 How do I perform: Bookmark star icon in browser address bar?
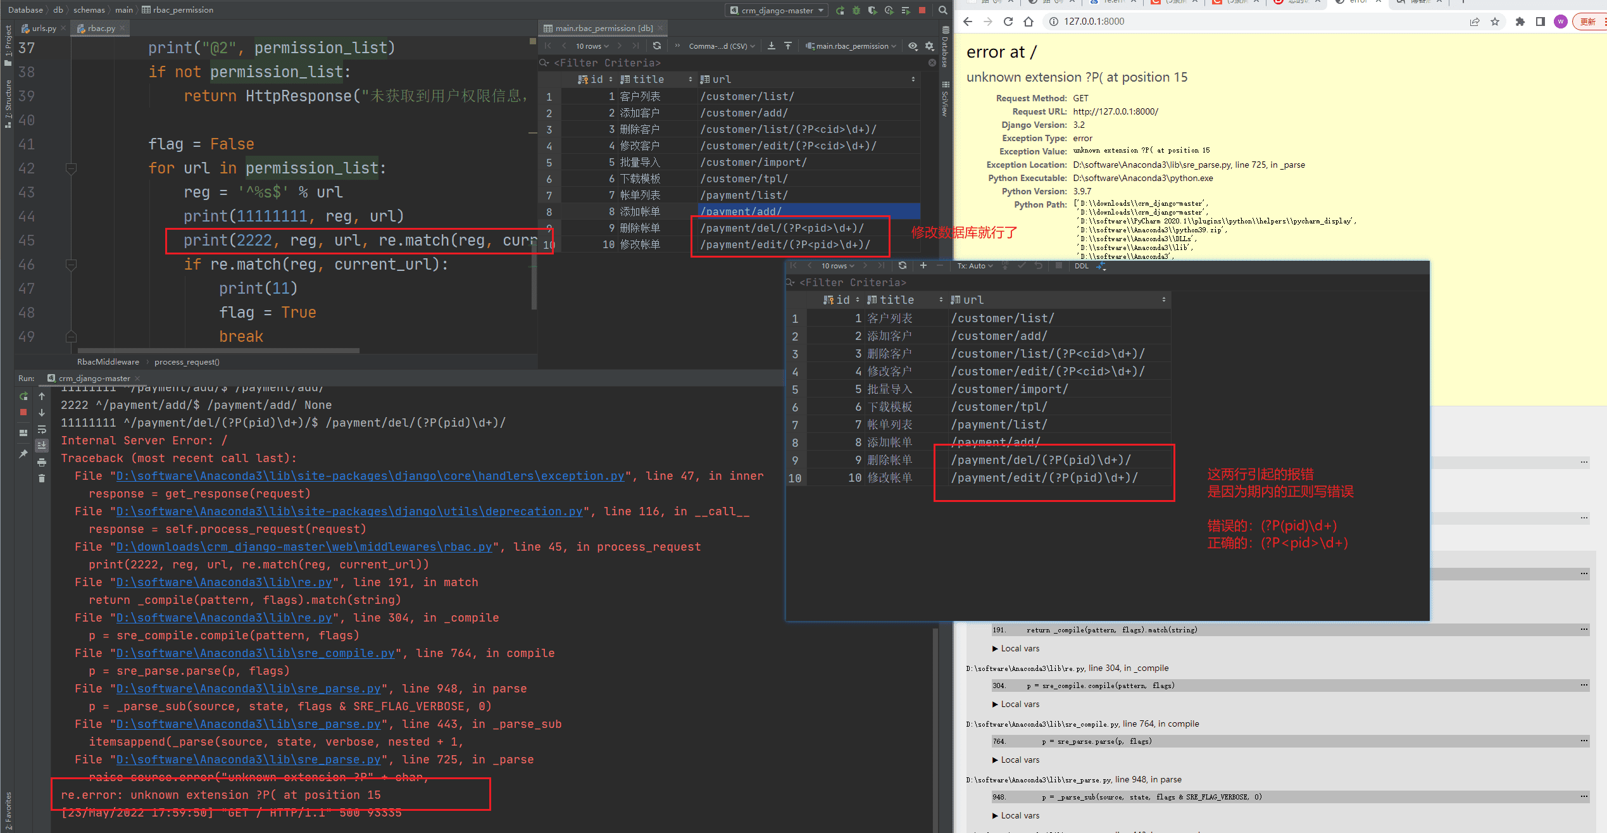click(1495, 22)
